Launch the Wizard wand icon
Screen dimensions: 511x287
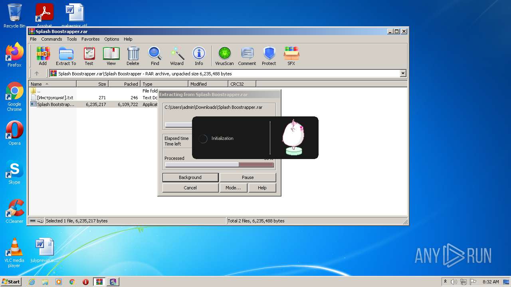177,56
